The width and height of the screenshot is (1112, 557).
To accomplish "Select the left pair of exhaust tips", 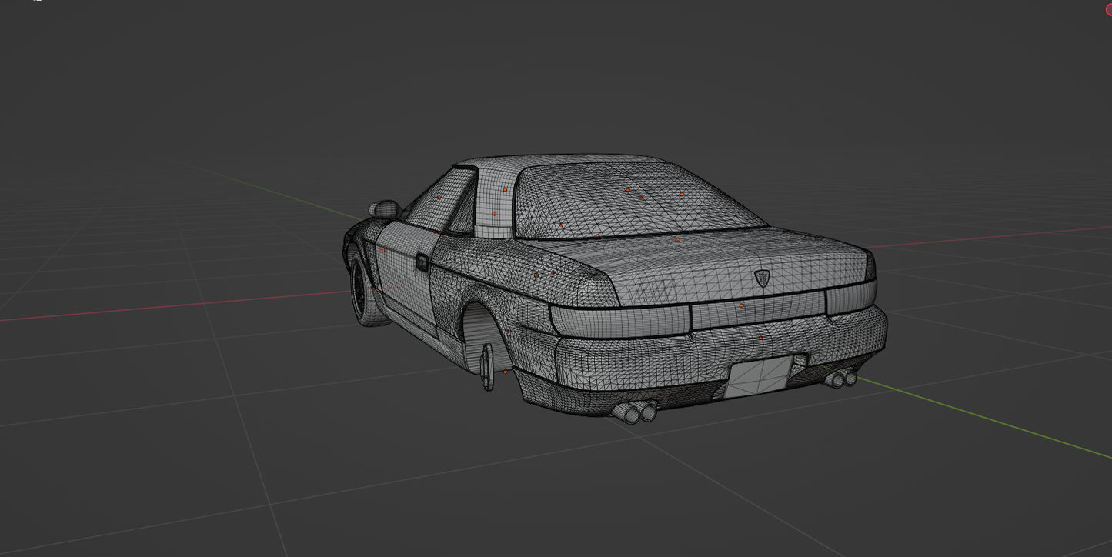I will pyautogui.click(x=635, y=412).
